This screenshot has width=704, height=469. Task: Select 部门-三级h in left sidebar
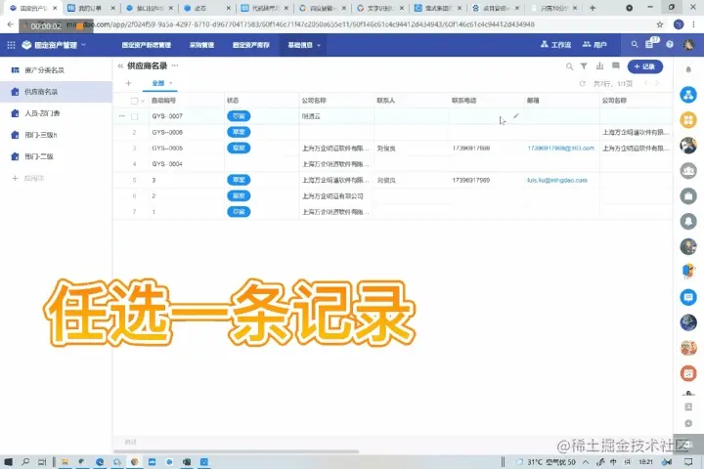point(56,135)
